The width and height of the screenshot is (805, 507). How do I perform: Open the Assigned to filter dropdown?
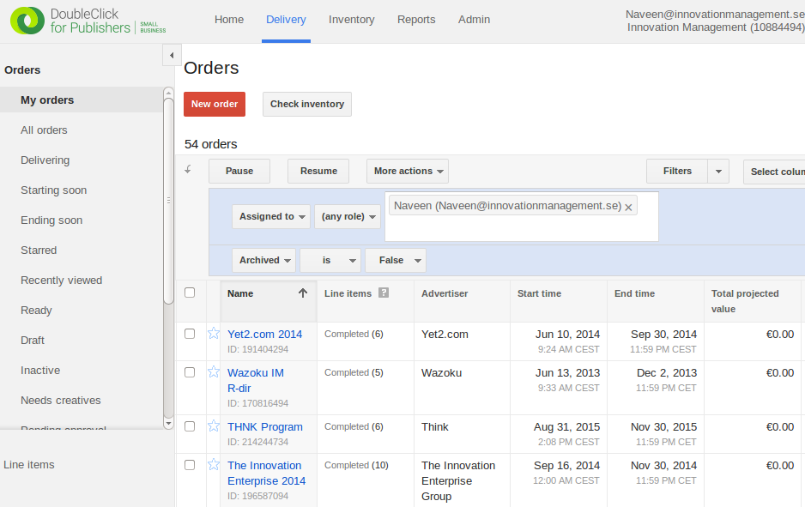tap(271, 216)
